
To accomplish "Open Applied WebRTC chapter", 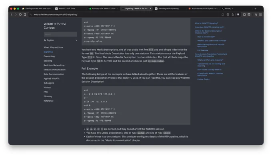I will coord(52,79).
